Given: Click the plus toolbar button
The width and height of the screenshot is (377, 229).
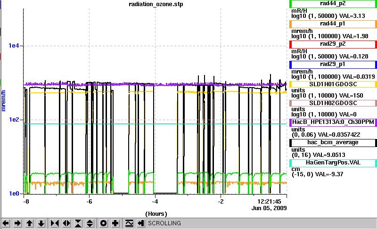Looking at the screenshot, I should pyautogui.click(x=115, y=223).
